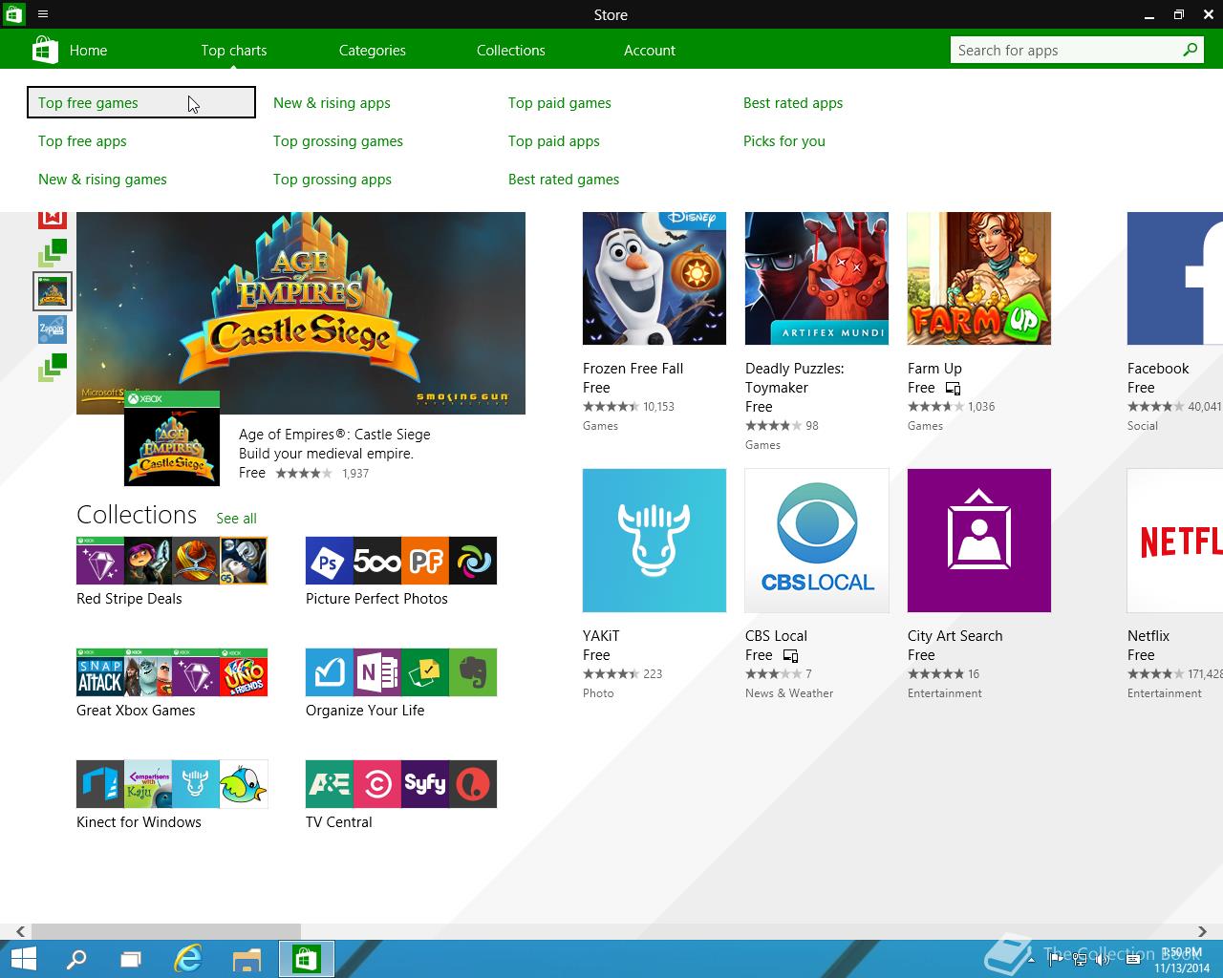Open Organize Your Life collection icons
This screenshot has height=978, width=1223.
pyautogui.click(x=401, y=672)
